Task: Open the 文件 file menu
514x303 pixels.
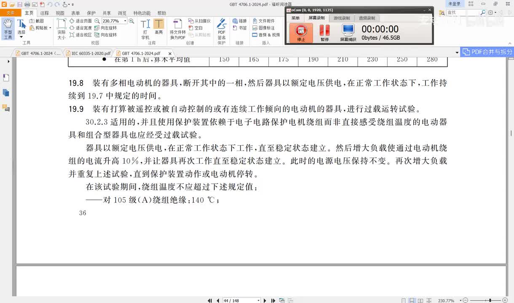Action: pyautogui.click(x=11, y=13)
